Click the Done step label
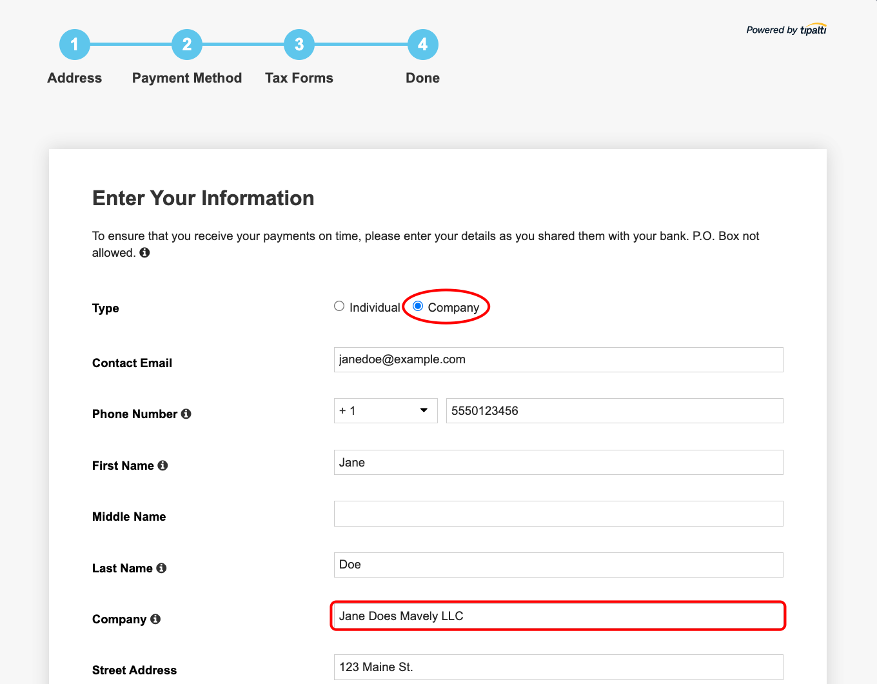The height and width of the screenshot is (684, 877). point(423,78)
